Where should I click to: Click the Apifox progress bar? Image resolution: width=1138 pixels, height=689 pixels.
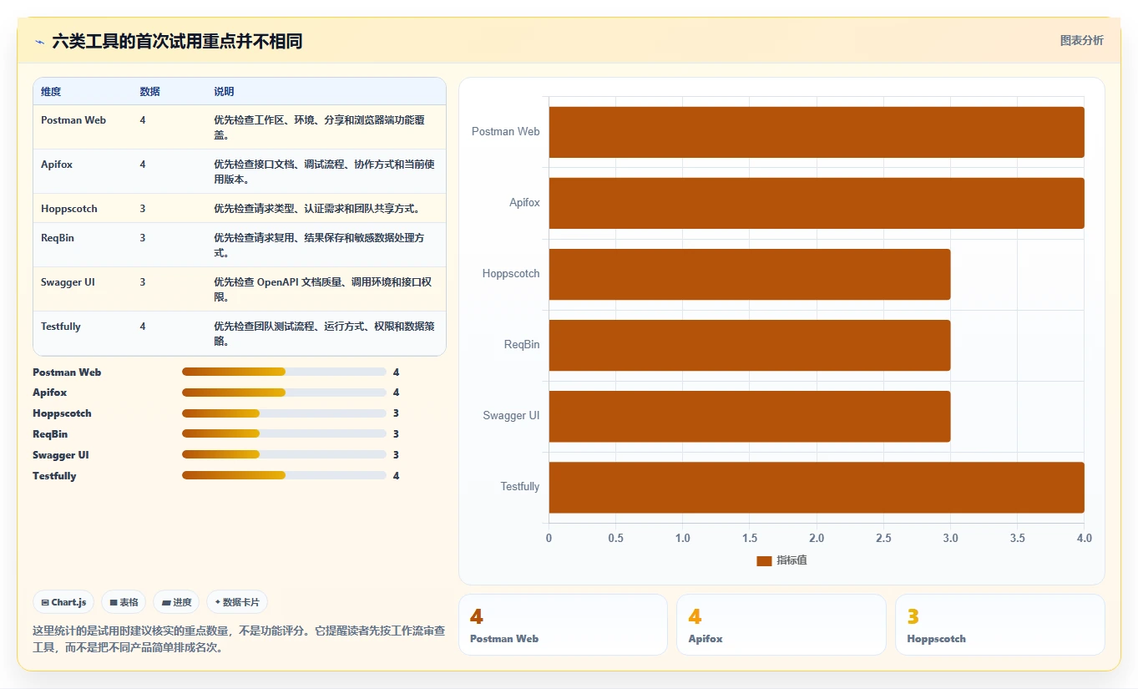284,393
